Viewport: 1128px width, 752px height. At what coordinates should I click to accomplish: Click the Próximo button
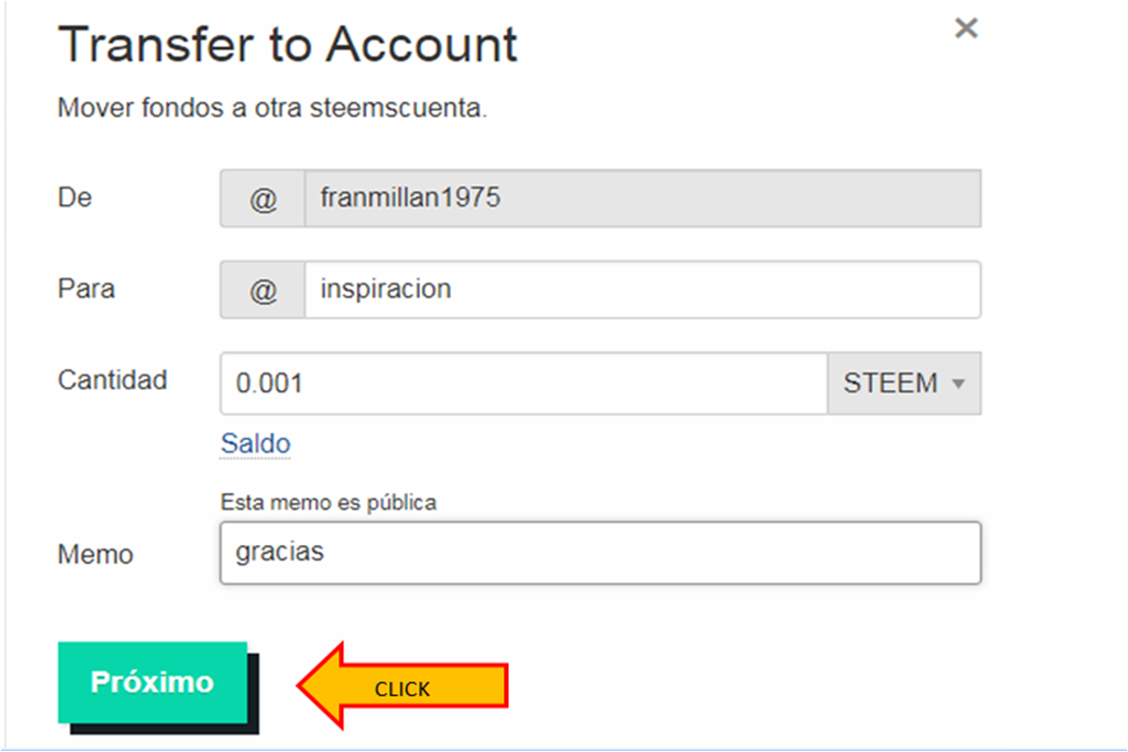152,682
